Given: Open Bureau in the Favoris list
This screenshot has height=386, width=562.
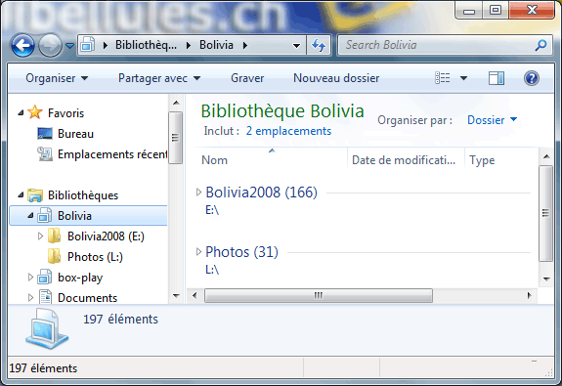Looking at the screenshot, I should point(75,134).
